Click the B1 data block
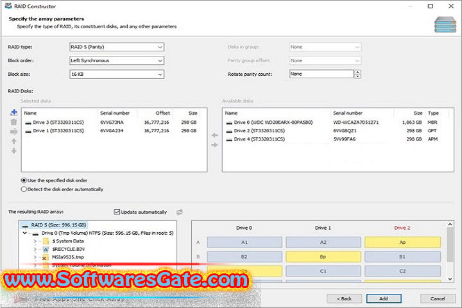The image size is (462, 308). click(x=402, y=257)
